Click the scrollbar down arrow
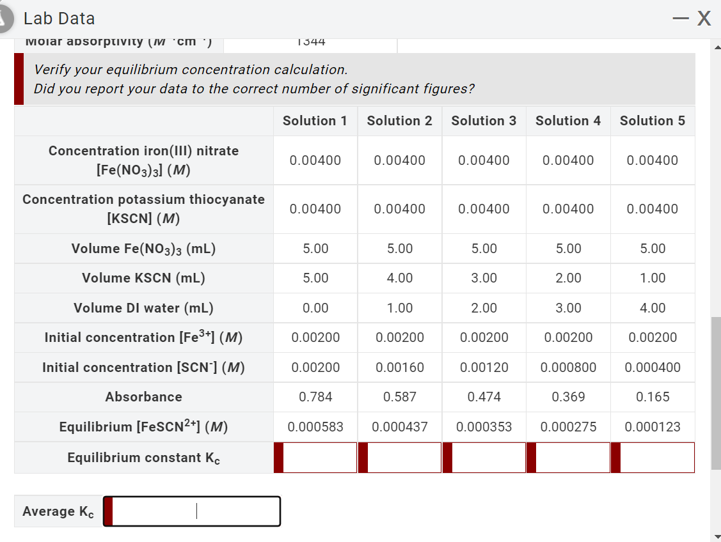This screenshot has height=542, width=721. [717, 537]
